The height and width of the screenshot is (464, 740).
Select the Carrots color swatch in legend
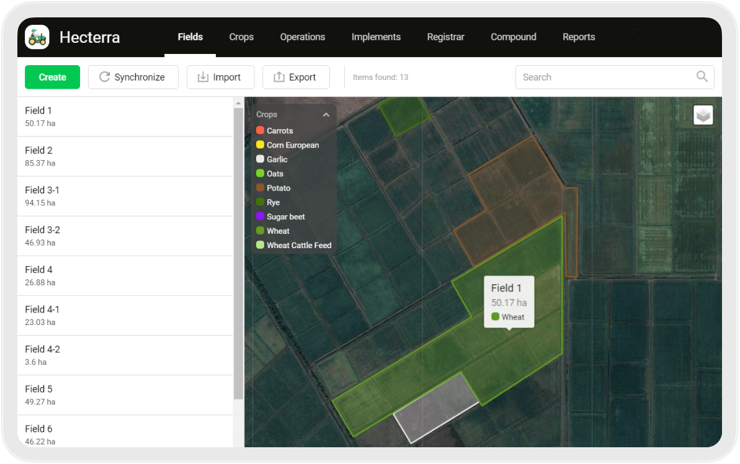(x=261, y=131)
